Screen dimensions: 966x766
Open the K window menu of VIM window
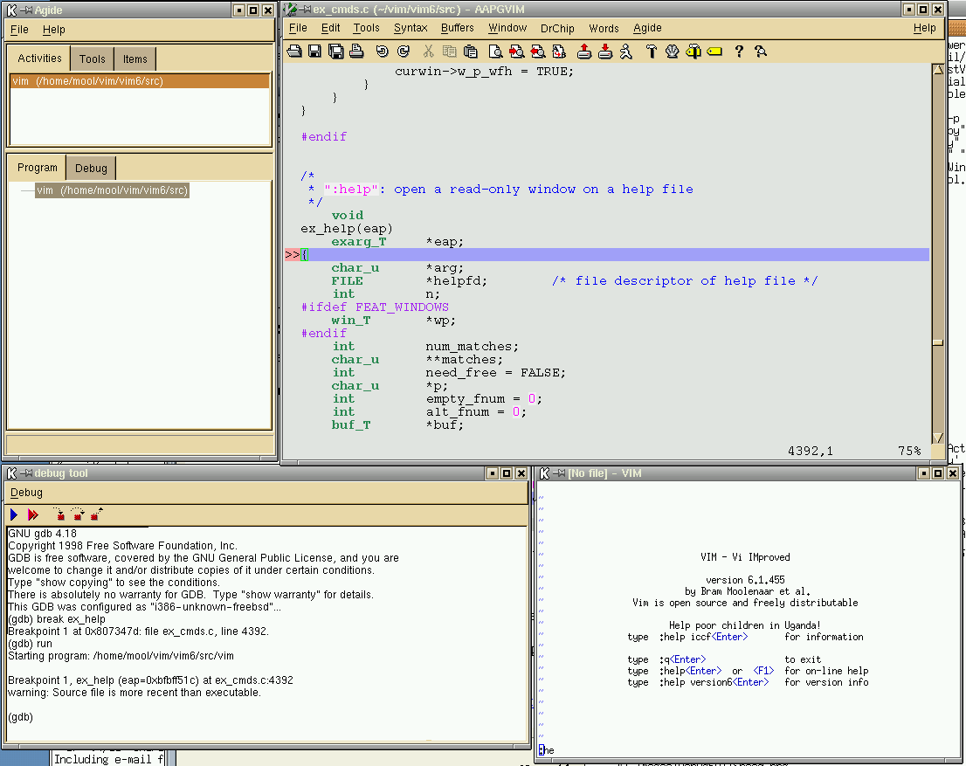coord(545,473)
